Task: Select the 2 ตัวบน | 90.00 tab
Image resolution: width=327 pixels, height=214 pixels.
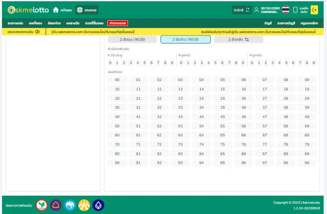Action: 132,40
